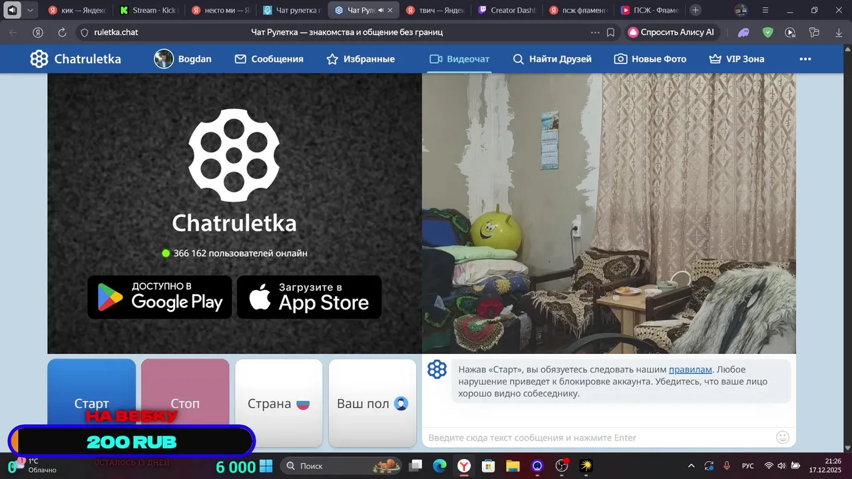Open the address bar three-dots menu
The width and height of the screenshot is (852, 479).
(x=595, y=32)
